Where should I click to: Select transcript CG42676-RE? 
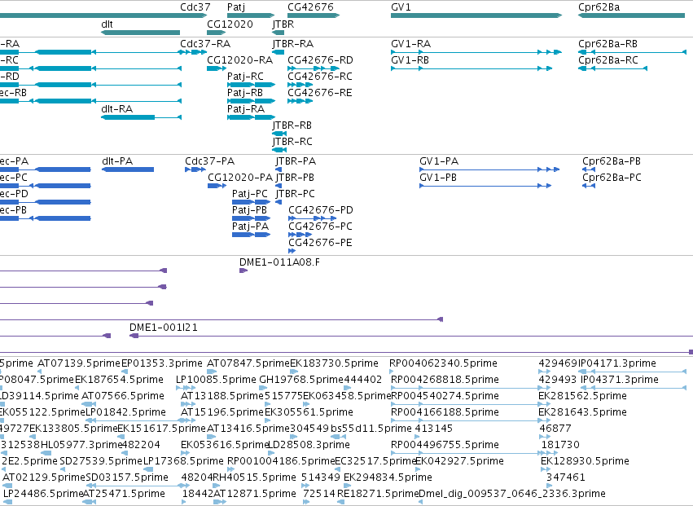point(320,92)
